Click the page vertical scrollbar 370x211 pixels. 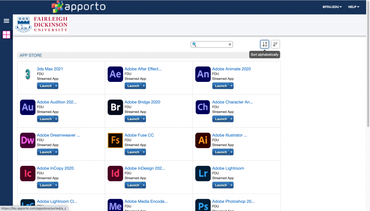click(368, 64)
